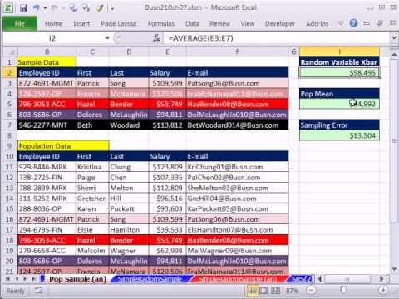Click salary cell $109,599 in row 3
The height and width of the screenshot is (299, 399).
(167, 83)
